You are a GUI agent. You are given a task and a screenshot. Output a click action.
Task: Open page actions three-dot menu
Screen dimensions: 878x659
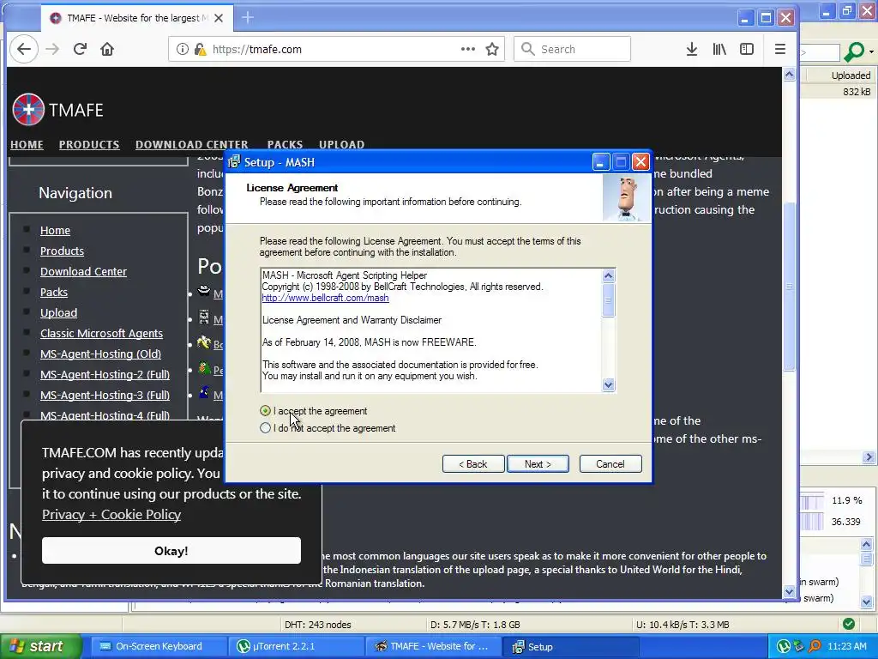[x=468, y=49]
